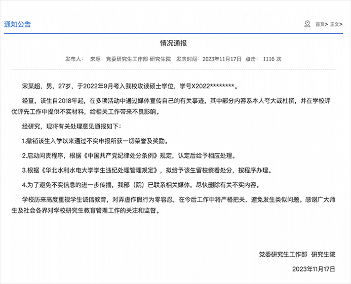This screenshot has width=351, height=284.
Task: Click the 正文 breadcrumb item
Action: click(x=336, y=24)
